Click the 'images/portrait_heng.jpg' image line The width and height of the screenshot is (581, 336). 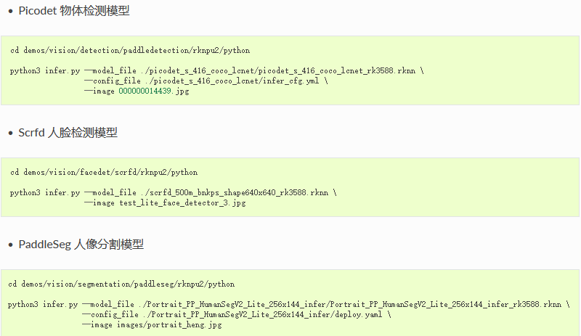[152, 325]
